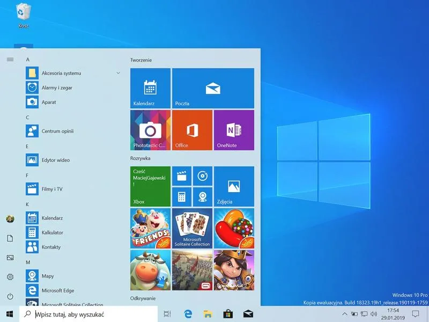Launch the Office tile
429x322 pixels.
click(x=192, y=130)
